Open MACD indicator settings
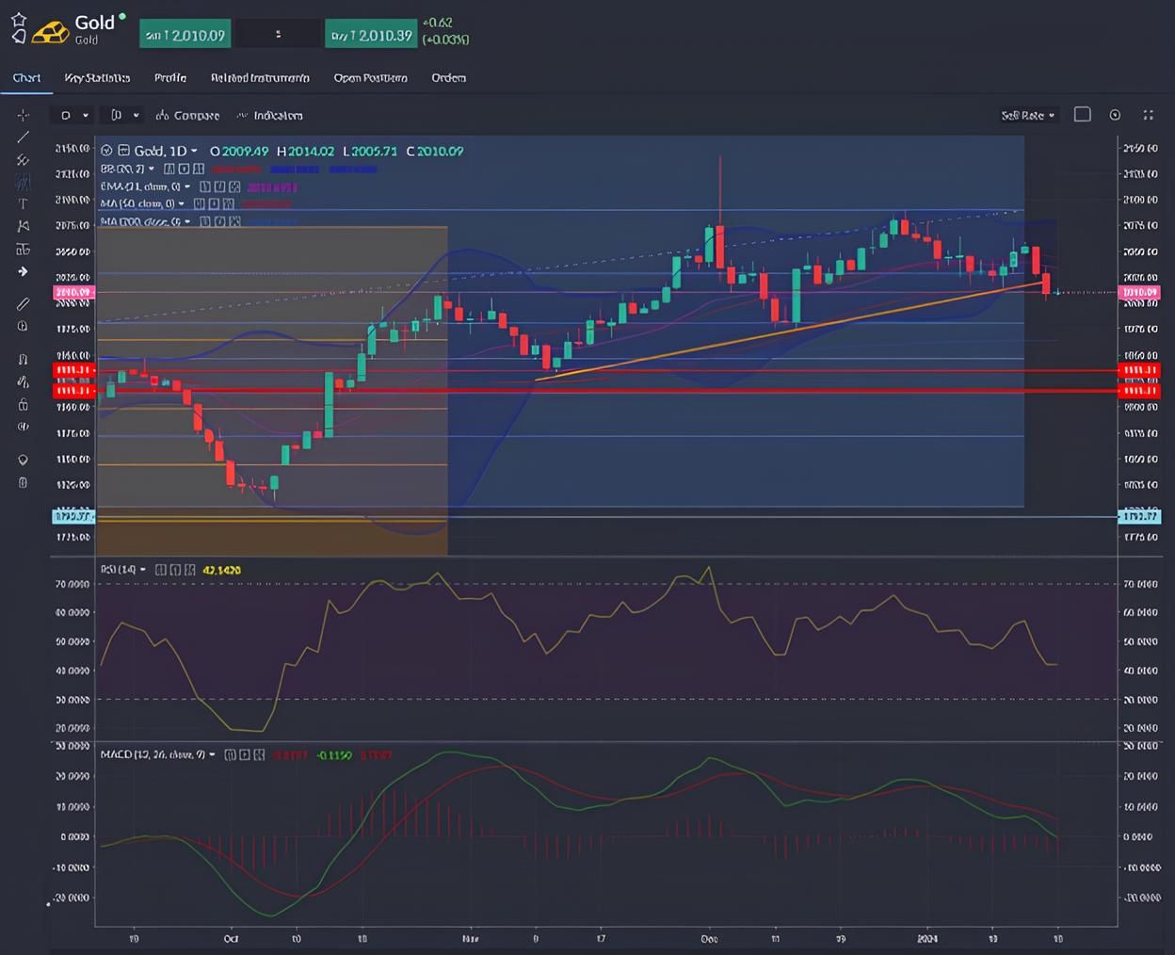The image size is (1175, 955). (x=245, y=754)
